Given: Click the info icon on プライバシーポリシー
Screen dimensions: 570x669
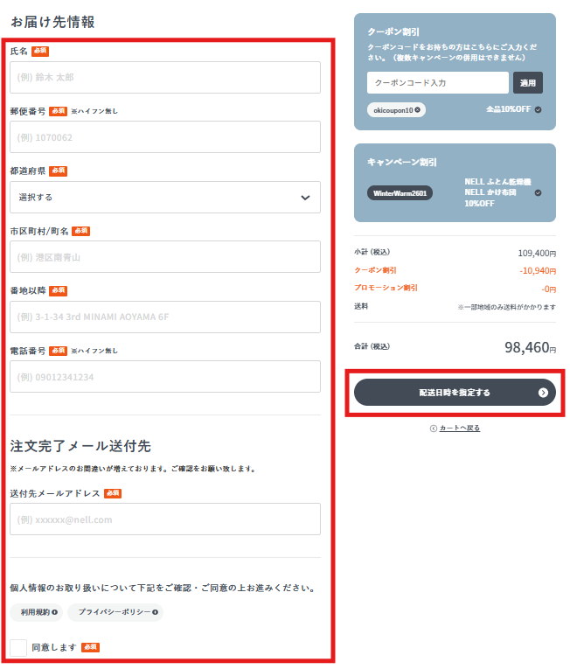Looking at the screenshot, I should 156,612.
